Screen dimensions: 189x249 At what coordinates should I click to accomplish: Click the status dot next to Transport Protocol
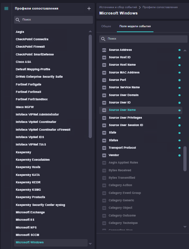coord(179,148)
